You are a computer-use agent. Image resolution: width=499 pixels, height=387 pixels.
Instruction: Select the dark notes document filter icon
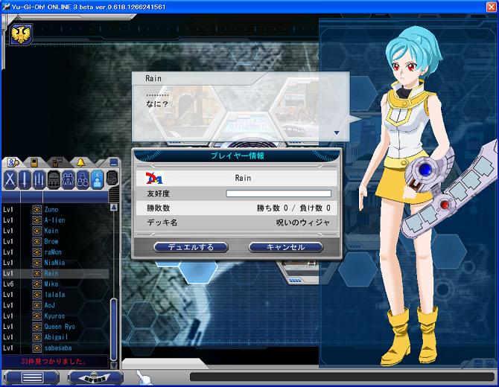(x=112, y=179)
